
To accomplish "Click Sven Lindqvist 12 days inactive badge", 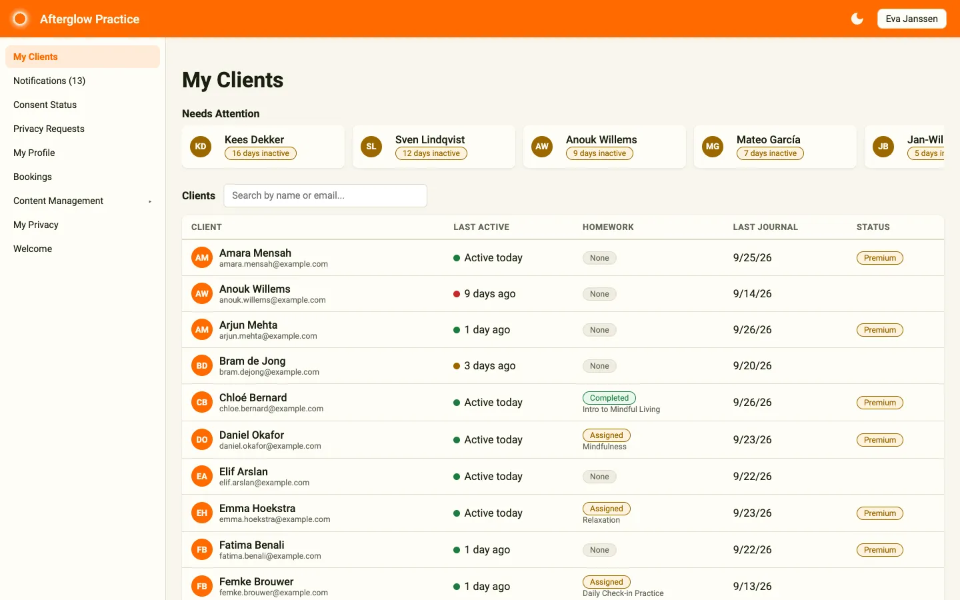I will [x=431, y=153].
